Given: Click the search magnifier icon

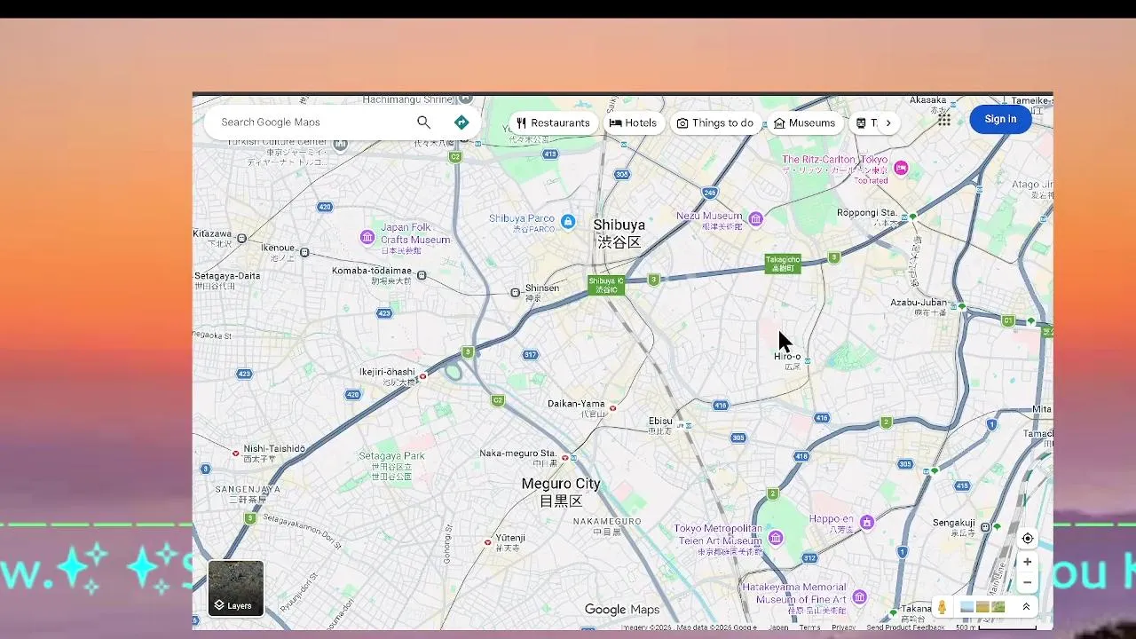Looking at the screenshot, I should [x=423, y=122].
